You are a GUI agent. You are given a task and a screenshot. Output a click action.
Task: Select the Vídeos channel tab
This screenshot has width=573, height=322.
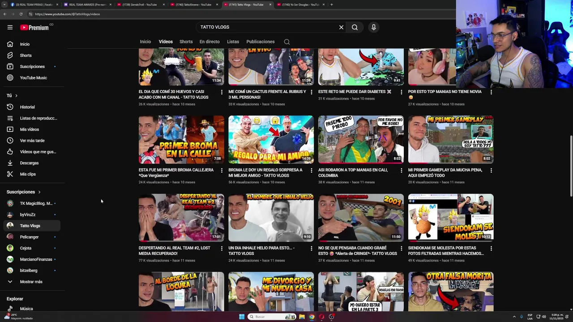(166, 42)
